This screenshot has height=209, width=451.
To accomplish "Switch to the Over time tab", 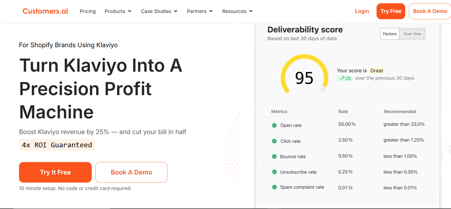I will [x=412, y=34].
